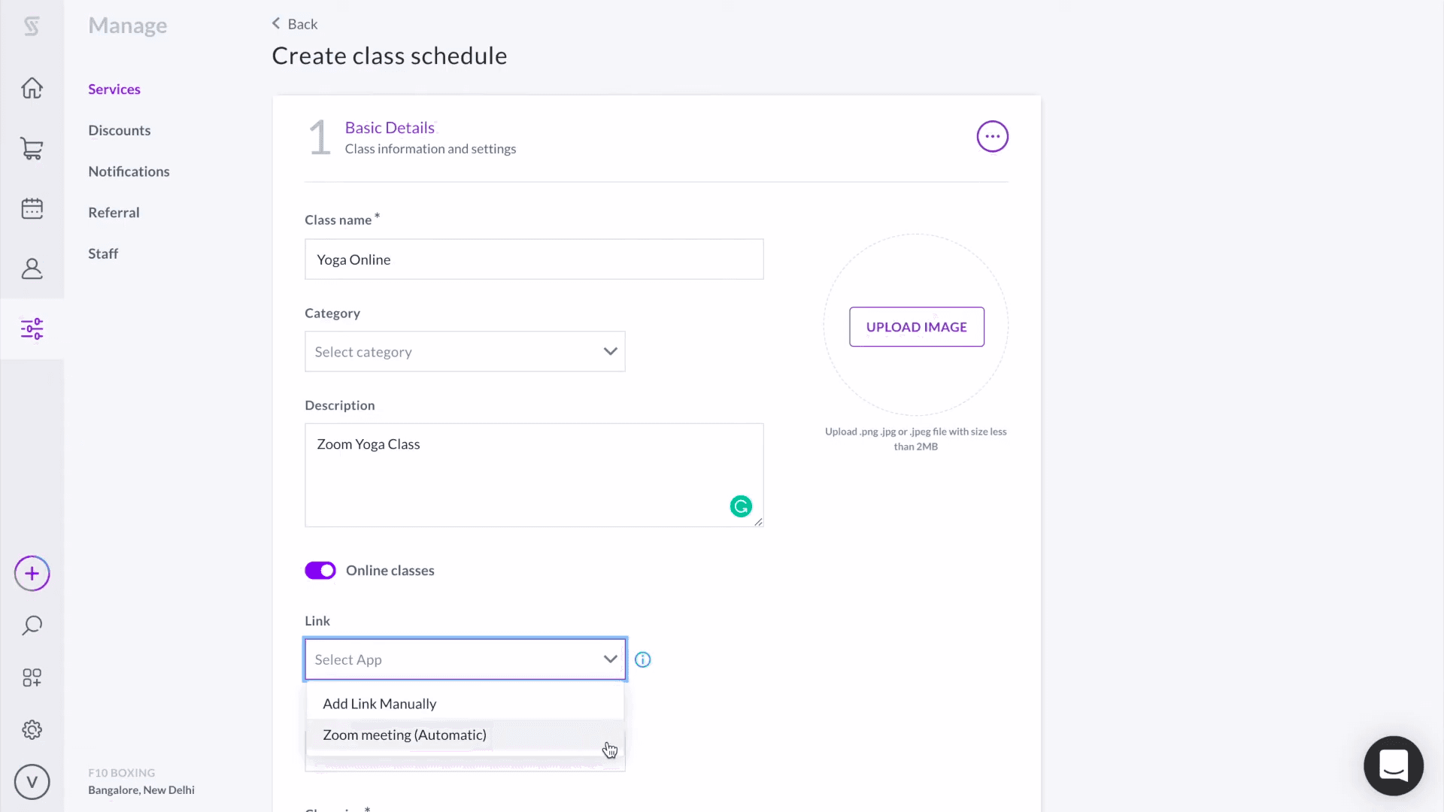This screenshot has height=812, width=1444.
Task: Open the calendar icon in sidebar
Action: pos(32,208)
